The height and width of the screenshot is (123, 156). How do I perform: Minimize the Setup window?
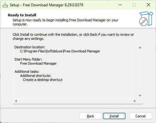click(x=120, y=5)
